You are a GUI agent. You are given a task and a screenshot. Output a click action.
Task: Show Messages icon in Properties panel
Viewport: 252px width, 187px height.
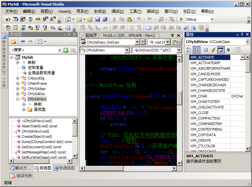221,50
